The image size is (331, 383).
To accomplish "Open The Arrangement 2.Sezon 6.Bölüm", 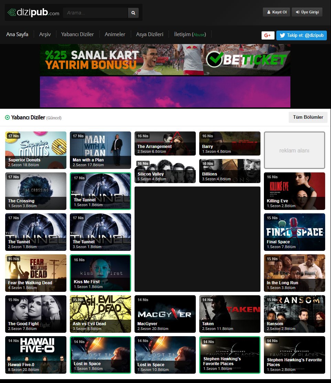I will [x=165, y=143].
